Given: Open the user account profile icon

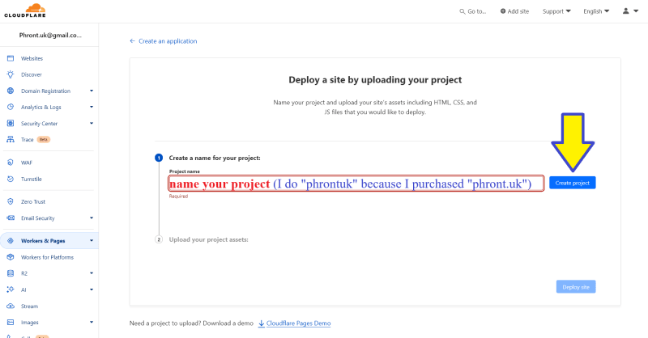Looking at the screenshot, I should pos(625,11).
